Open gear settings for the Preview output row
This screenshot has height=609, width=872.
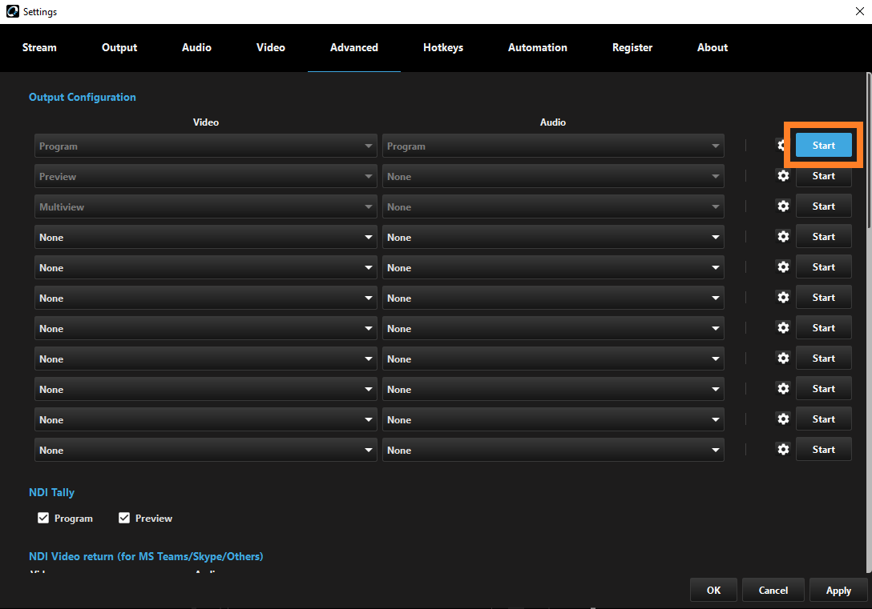click(x=783, y=176)
